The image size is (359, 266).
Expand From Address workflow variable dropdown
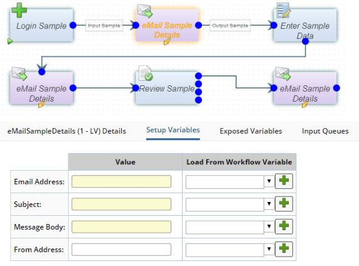pos(269,249)
